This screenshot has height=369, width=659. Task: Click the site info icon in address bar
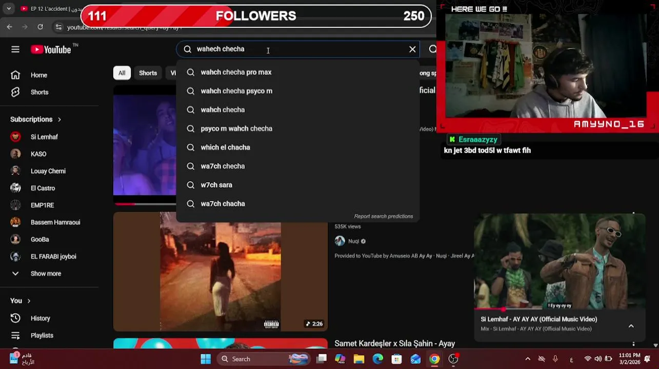click(58, 27)
